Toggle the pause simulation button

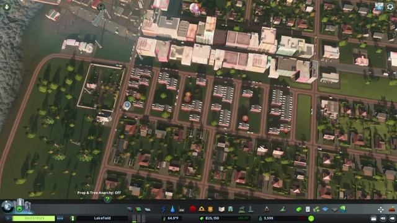coord(7,218)
